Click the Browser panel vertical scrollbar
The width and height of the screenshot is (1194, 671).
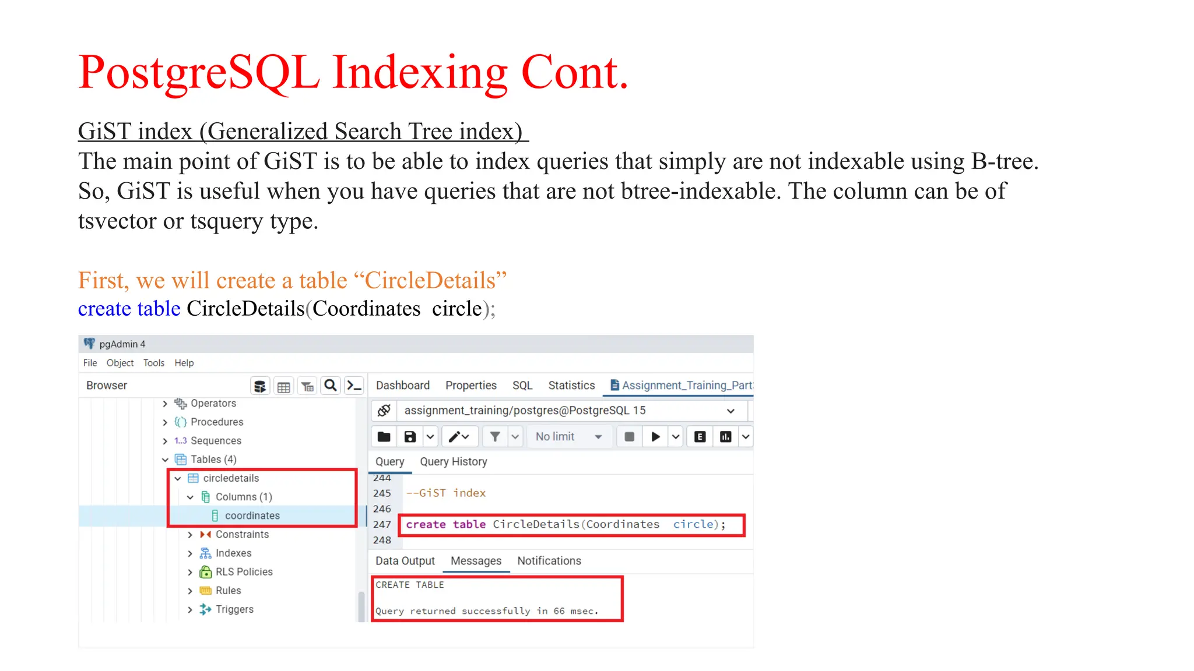coord(361,606)
